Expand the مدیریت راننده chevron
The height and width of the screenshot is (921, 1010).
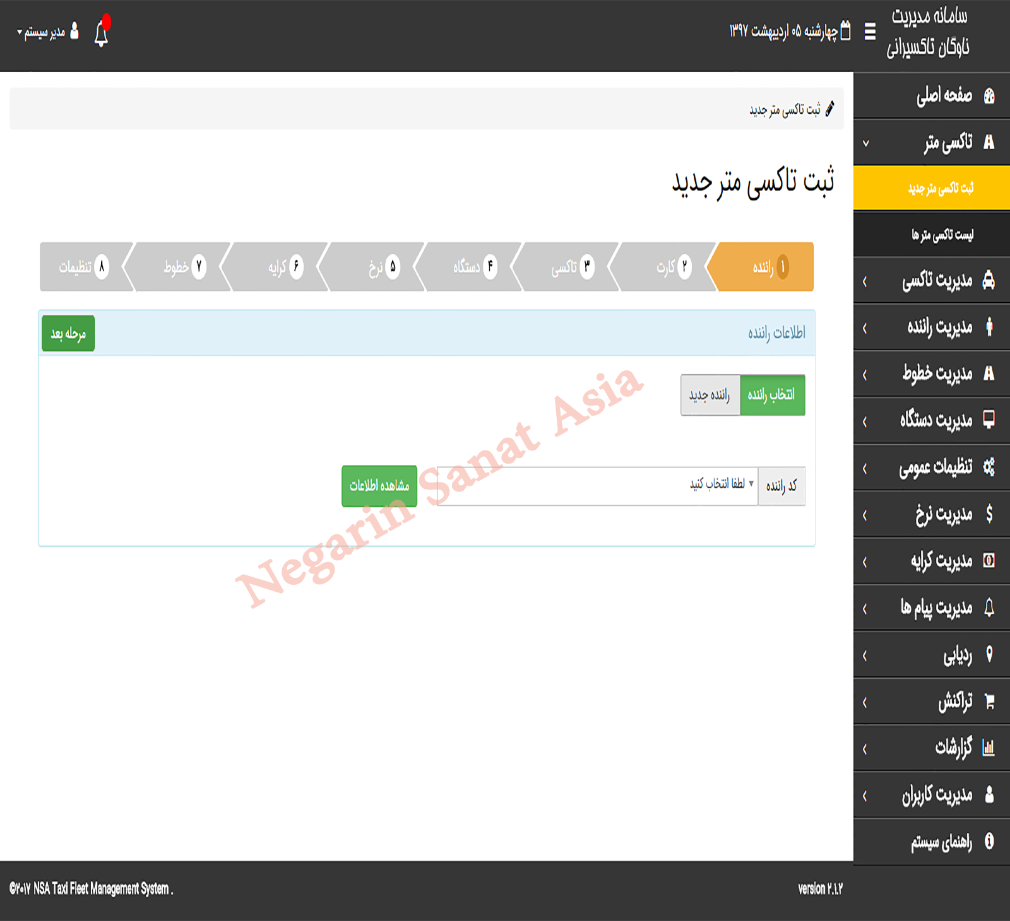click(x=865, y=328)
